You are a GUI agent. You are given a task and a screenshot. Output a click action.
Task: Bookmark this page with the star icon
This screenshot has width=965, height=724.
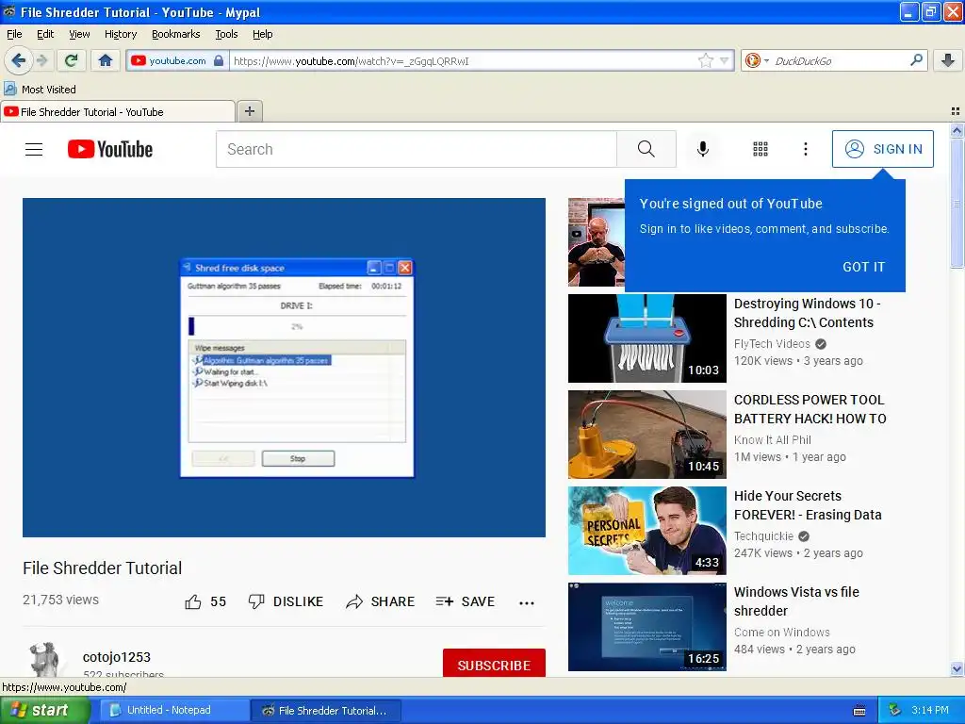point(705,60)
